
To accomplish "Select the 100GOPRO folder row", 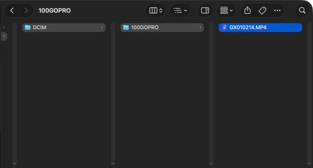I will pos(162,28).
